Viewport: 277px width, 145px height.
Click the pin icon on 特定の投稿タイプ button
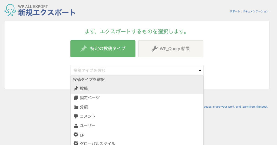click(x=84, y=49)
